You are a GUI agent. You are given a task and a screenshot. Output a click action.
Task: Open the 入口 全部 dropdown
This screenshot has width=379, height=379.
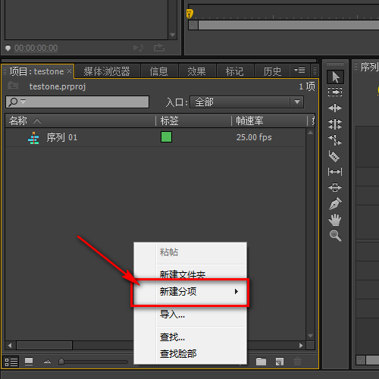[246, 102]
